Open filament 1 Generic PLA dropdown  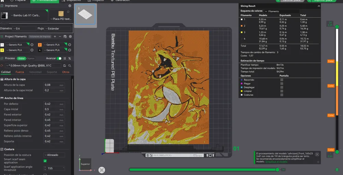[x=17, y=45]
